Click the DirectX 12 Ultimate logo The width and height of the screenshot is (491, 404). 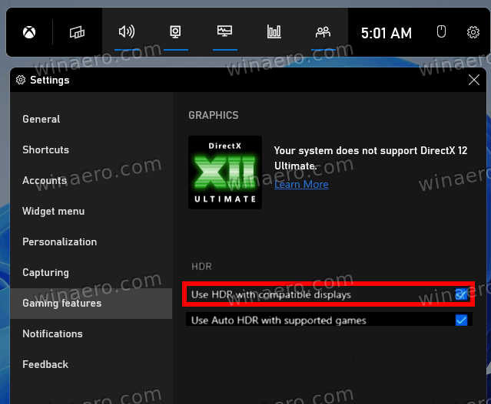tap(225, 172)
